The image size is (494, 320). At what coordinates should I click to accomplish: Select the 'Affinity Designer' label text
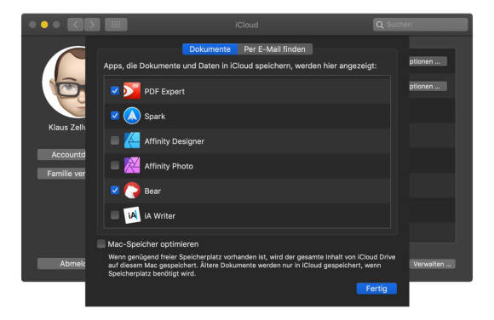pyautogui.click(x=175, y=141)
